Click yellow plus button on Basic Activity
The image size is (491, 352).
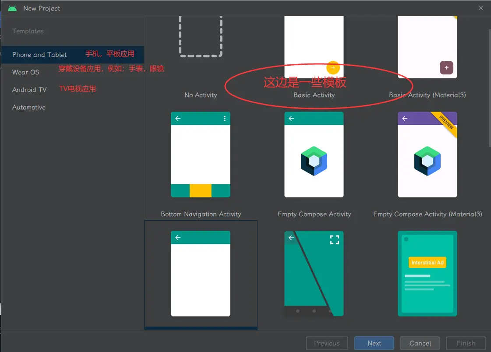333,67
